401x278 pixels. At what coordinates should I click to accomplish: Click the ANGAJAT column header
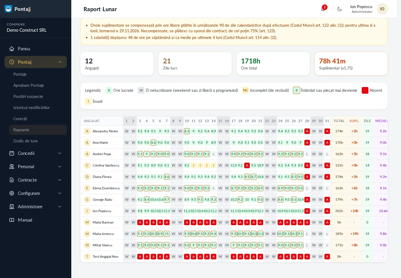click(x=92, y=121)
